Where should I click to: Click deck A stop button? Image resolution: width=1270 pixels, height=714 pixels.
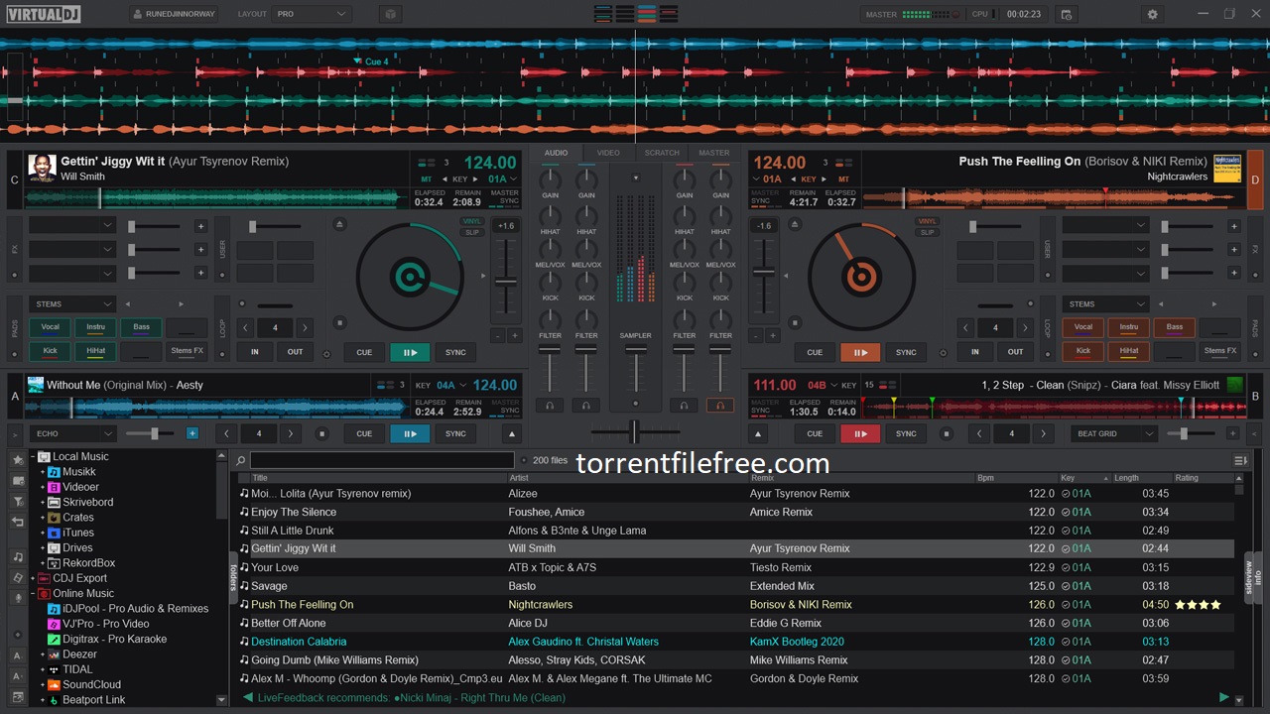[x=321, y=433]
